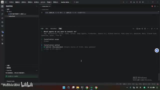
Task: Click the IDE logo in top-left corner
Action: tap(2, 2)
